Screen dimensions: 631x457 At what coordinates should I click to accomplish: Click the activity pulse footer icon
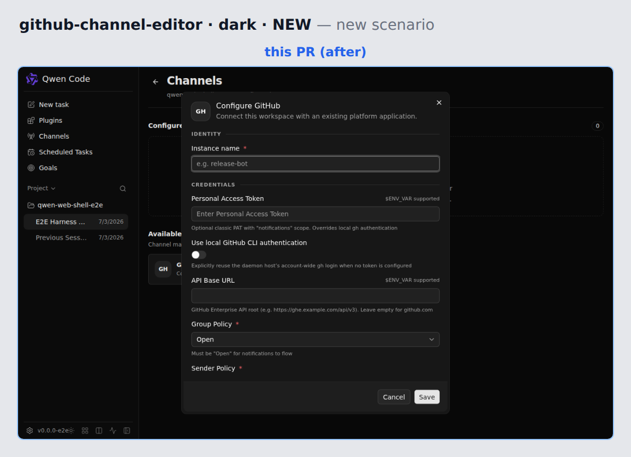[x=113, y=430]
